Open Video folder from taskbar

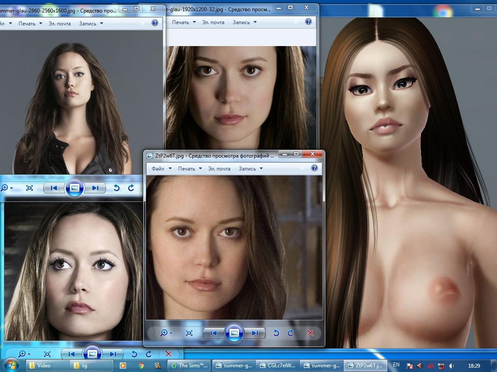(x=47, y=366)
